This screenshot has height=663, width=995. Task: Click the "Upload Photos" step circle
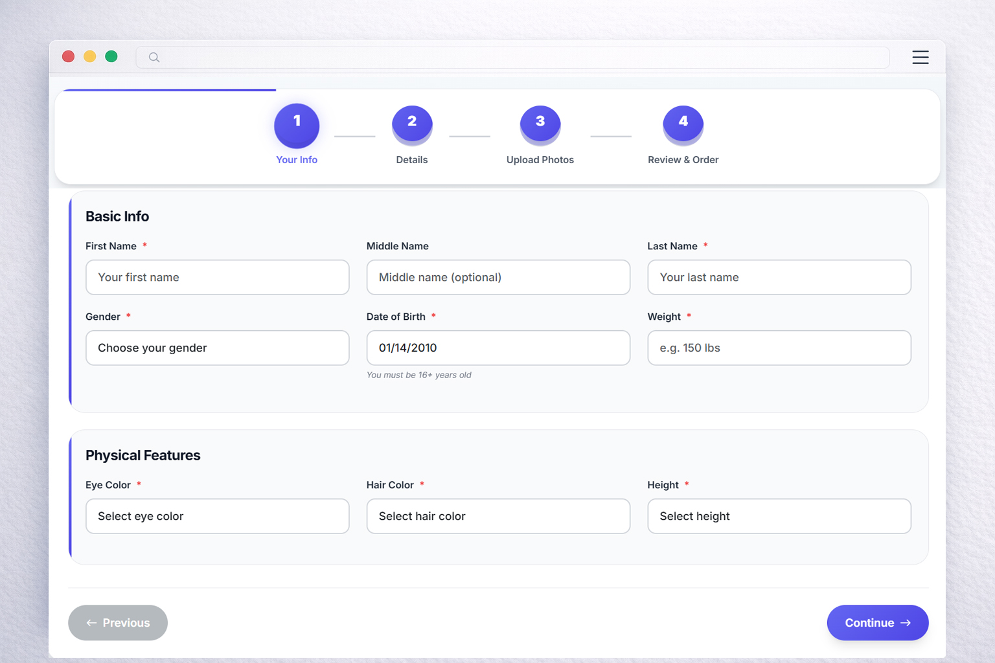pyautogui.click(x=540, y=123)
